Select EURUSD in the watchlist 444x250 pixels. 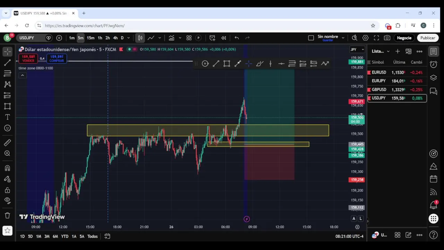397,73
